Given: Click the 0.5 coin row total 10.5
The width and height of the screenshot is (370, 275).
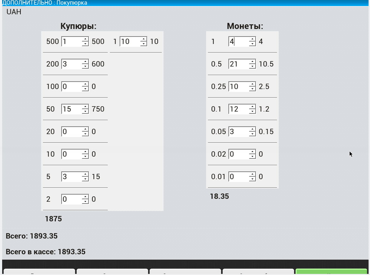Looking at the screenshot, I should [266, 64].
